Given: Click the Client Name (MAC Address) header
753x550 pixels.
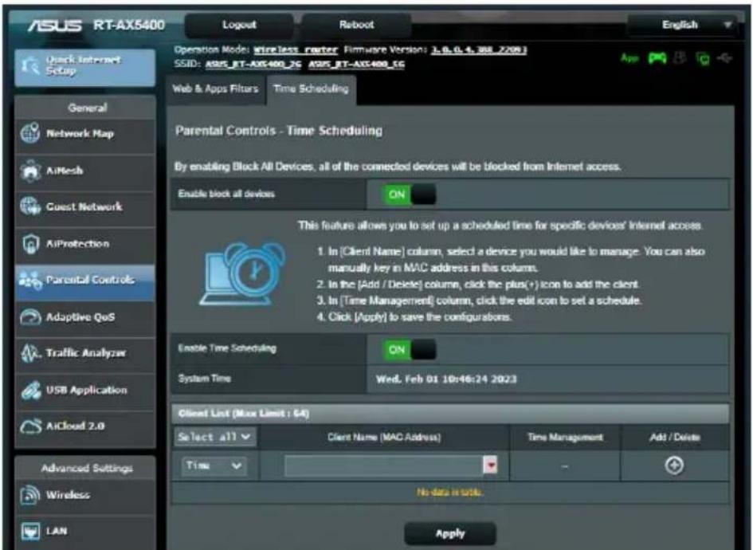Looking at the screenshot, I should pyautogui.click(x=384, y=437).
